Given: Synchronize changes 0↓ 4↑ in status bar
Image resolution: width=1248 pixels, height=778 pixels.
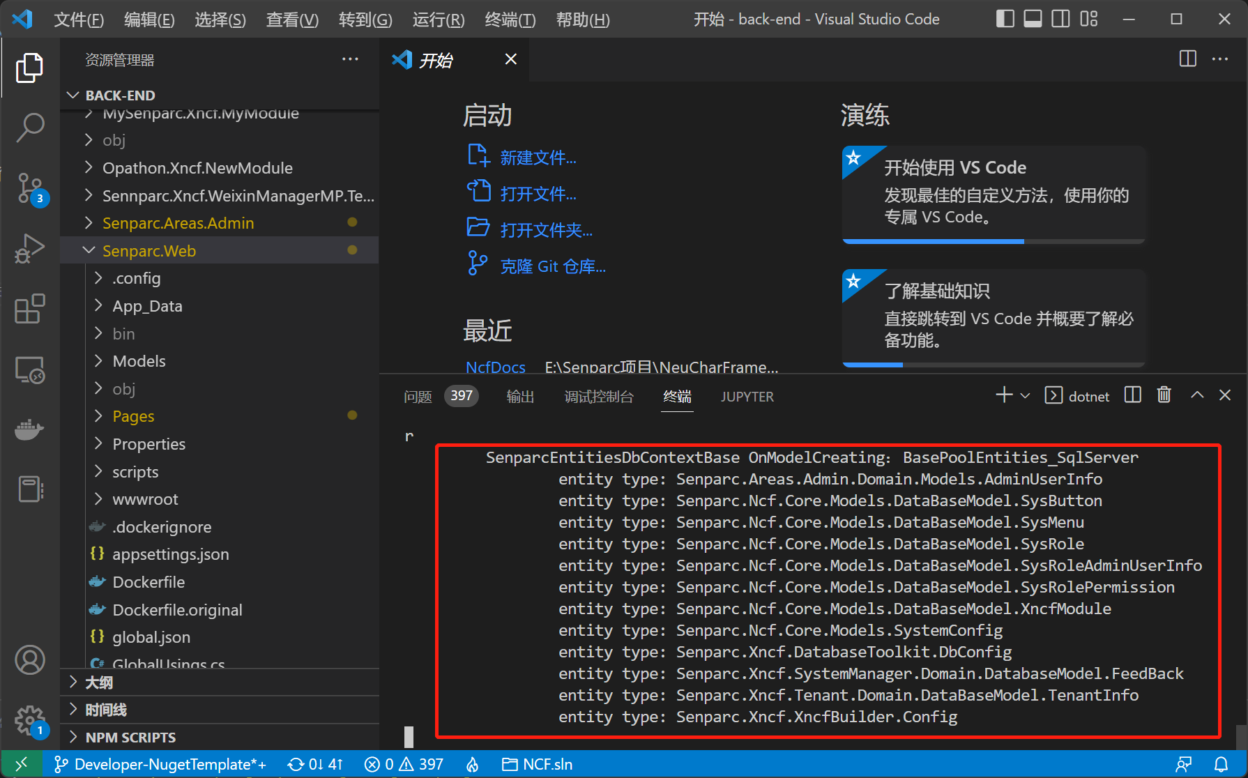Looking at the screenshot, I should [x=315, y=764].
